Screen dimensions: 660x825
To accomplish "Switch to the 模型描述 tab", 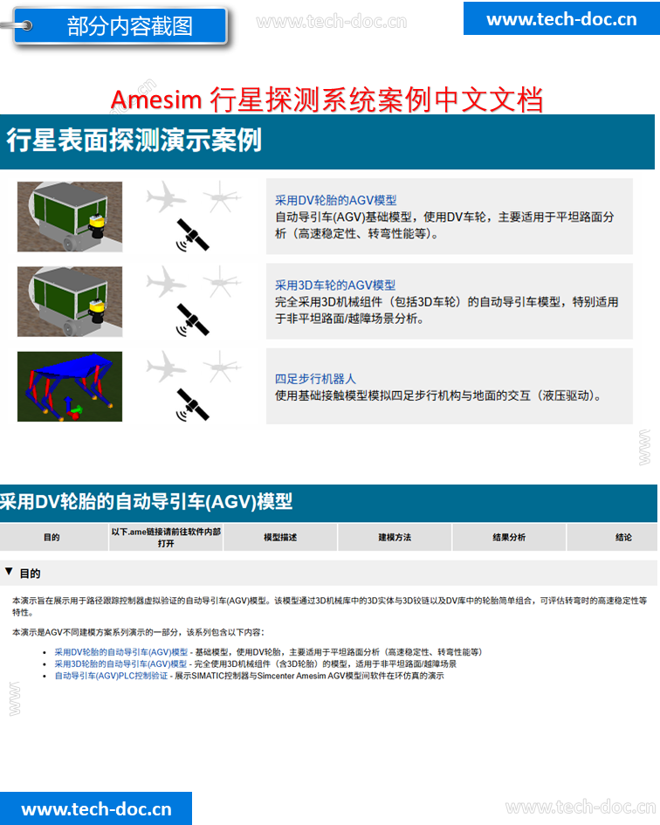I will [x=280, y=537].
